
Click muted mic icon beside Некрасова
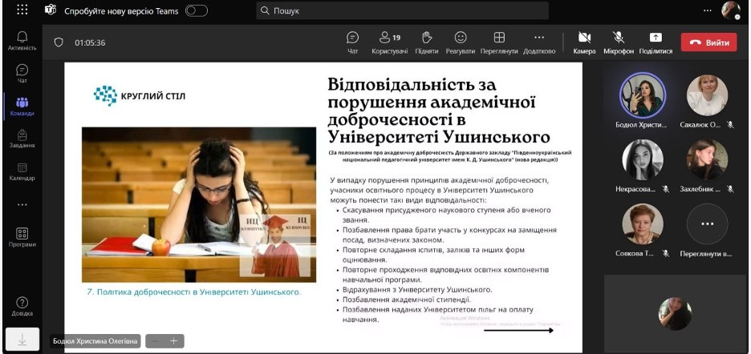coord(665,189)
